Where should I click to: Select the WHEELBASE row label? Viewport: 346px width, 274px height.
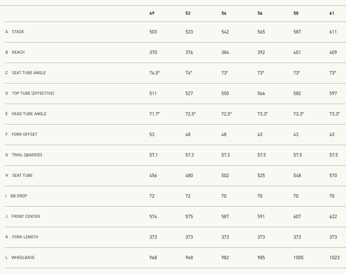click(x=23, y=258)
